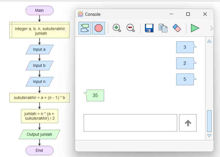Screen dimensions: 220x157
Task: Clear console with eraser icon
Action: [x=177, y=28]
